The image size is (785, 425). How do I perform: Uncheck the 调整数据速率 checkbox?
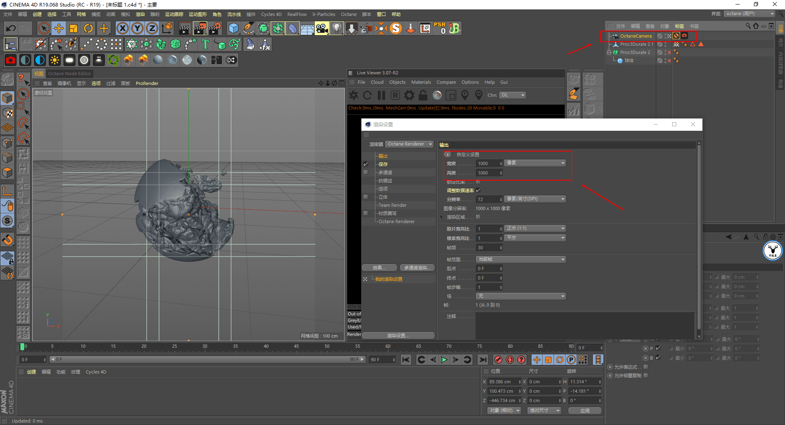tap(478, 190)
